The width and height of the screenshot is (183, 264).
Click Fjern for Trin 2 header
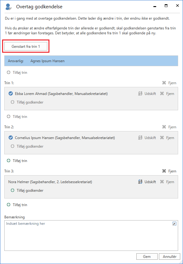coord(164,127)
